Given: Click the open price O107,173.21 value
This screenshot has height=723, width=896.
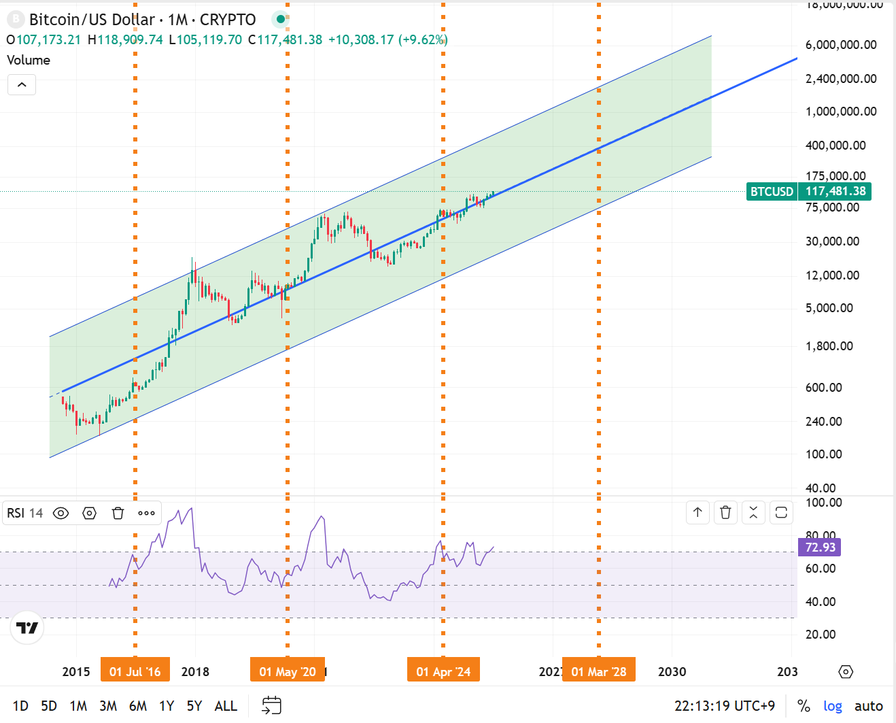Looking at the screenshot, I should click(44, 39).
